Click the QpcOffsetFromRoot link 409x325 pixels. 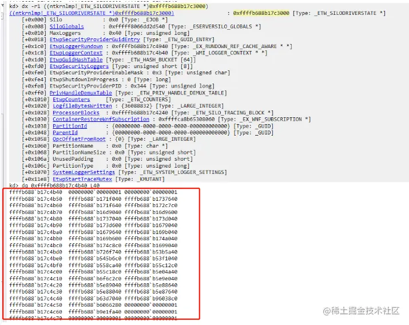(x=79, y=139)
